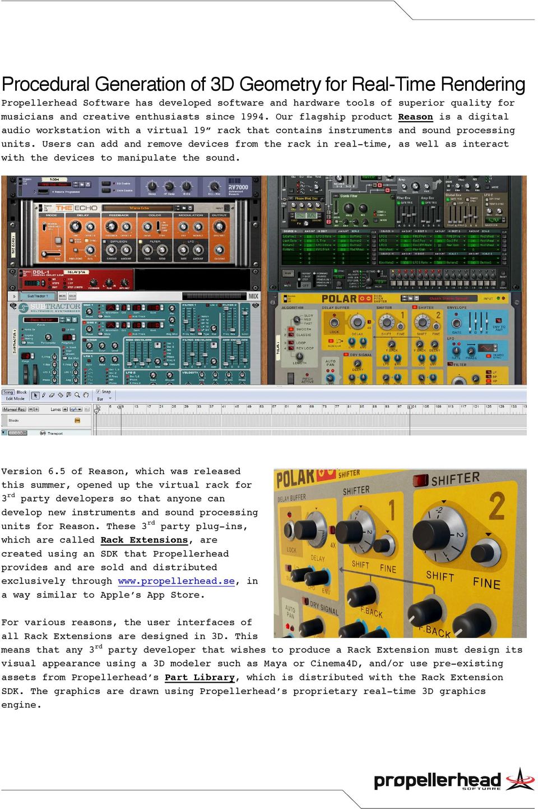Click the add Lanes plus button
Screen dimensions: 538x809
click(65, 409)
